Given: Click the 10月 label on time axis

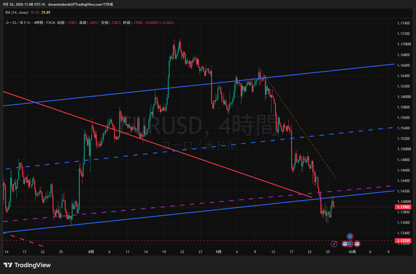Looking at the screenshot, I should pyautogui.click(x=352, y=252).
